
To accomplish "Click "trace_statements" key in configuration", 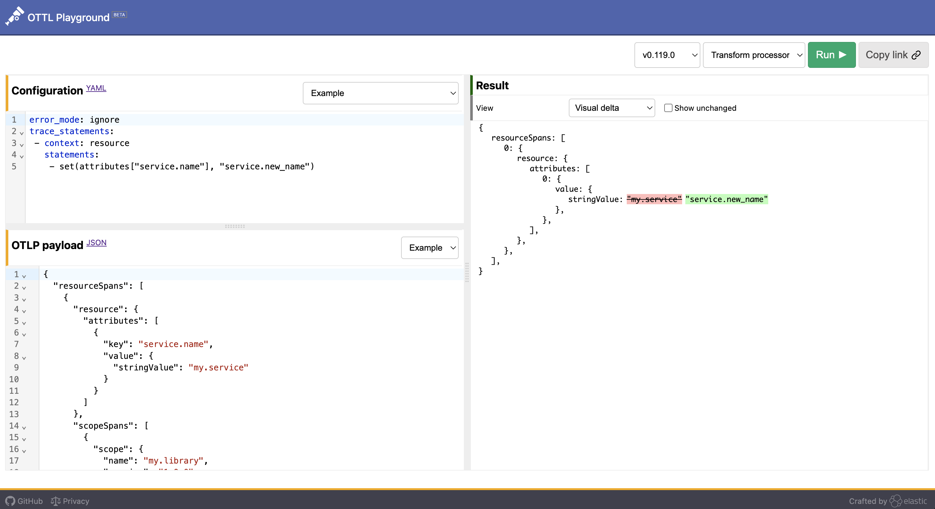I will click(x=69, y=131).
